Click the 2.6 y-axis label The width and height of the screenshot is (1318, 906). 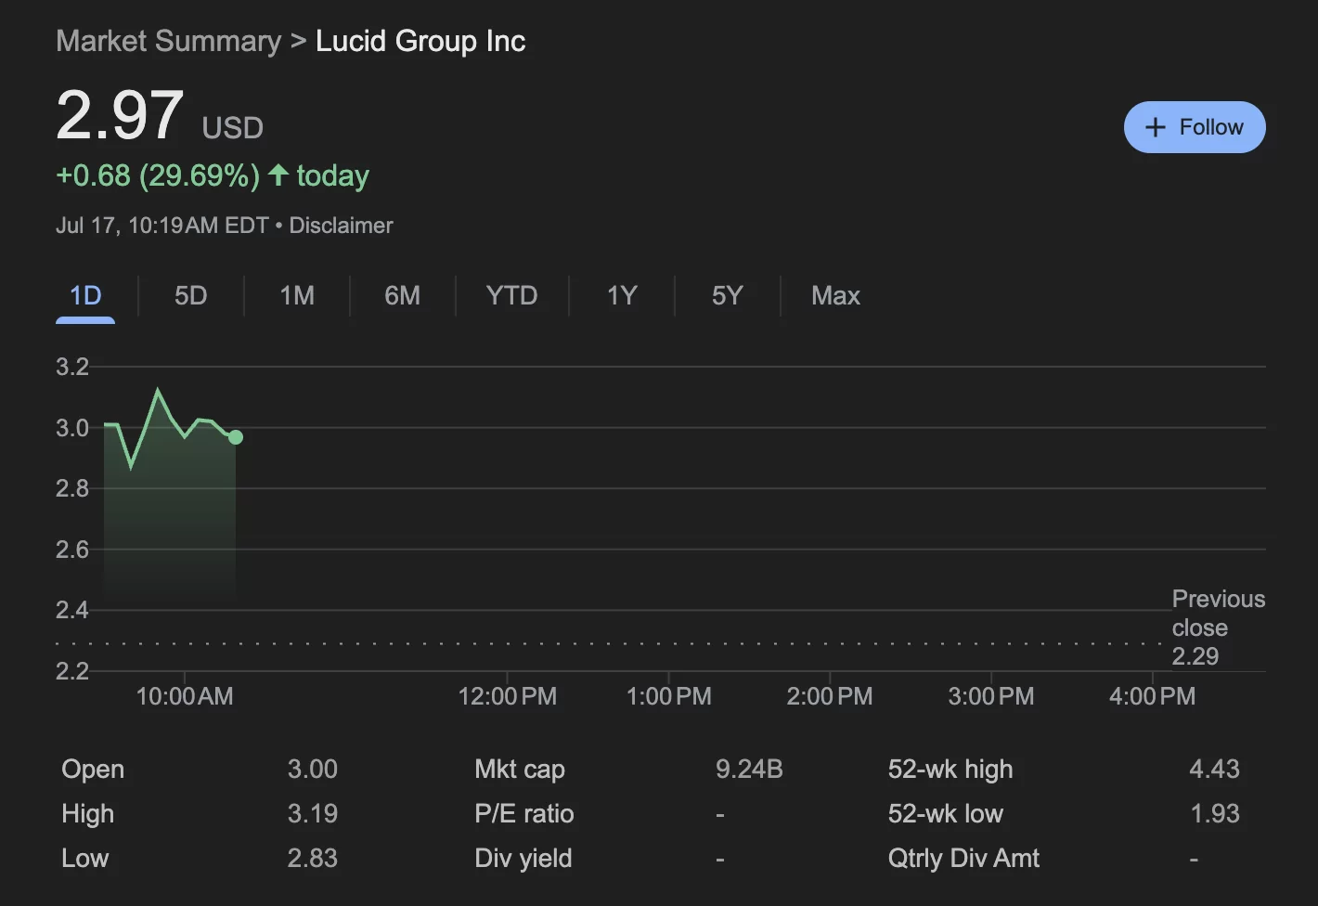coord(72,550)
